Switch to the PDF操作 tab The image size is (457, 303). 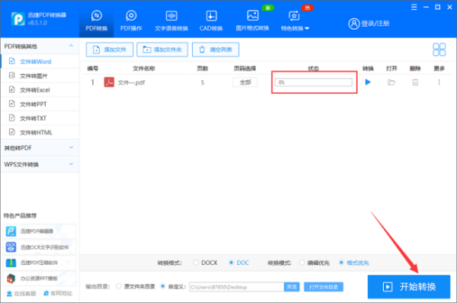tap(131, 21)
